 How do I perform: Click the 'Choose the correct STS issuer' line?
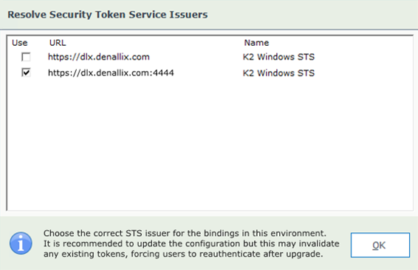185,233
